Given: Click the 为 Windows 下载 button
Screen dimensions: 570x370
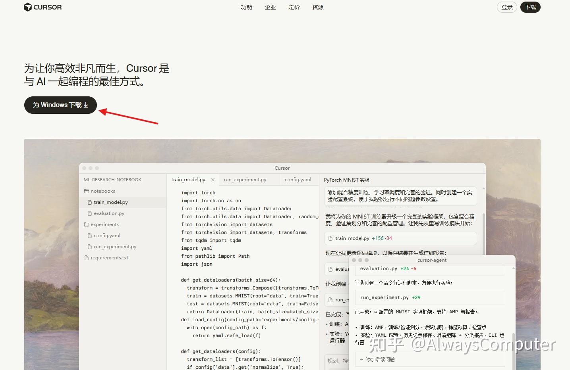Looking at the screenshot, I should pos(60,105).
